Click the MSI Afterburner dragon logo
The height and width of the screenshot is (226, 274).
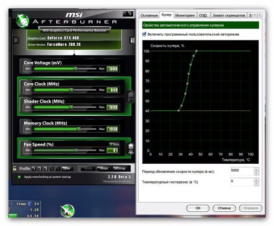[22, 21]
